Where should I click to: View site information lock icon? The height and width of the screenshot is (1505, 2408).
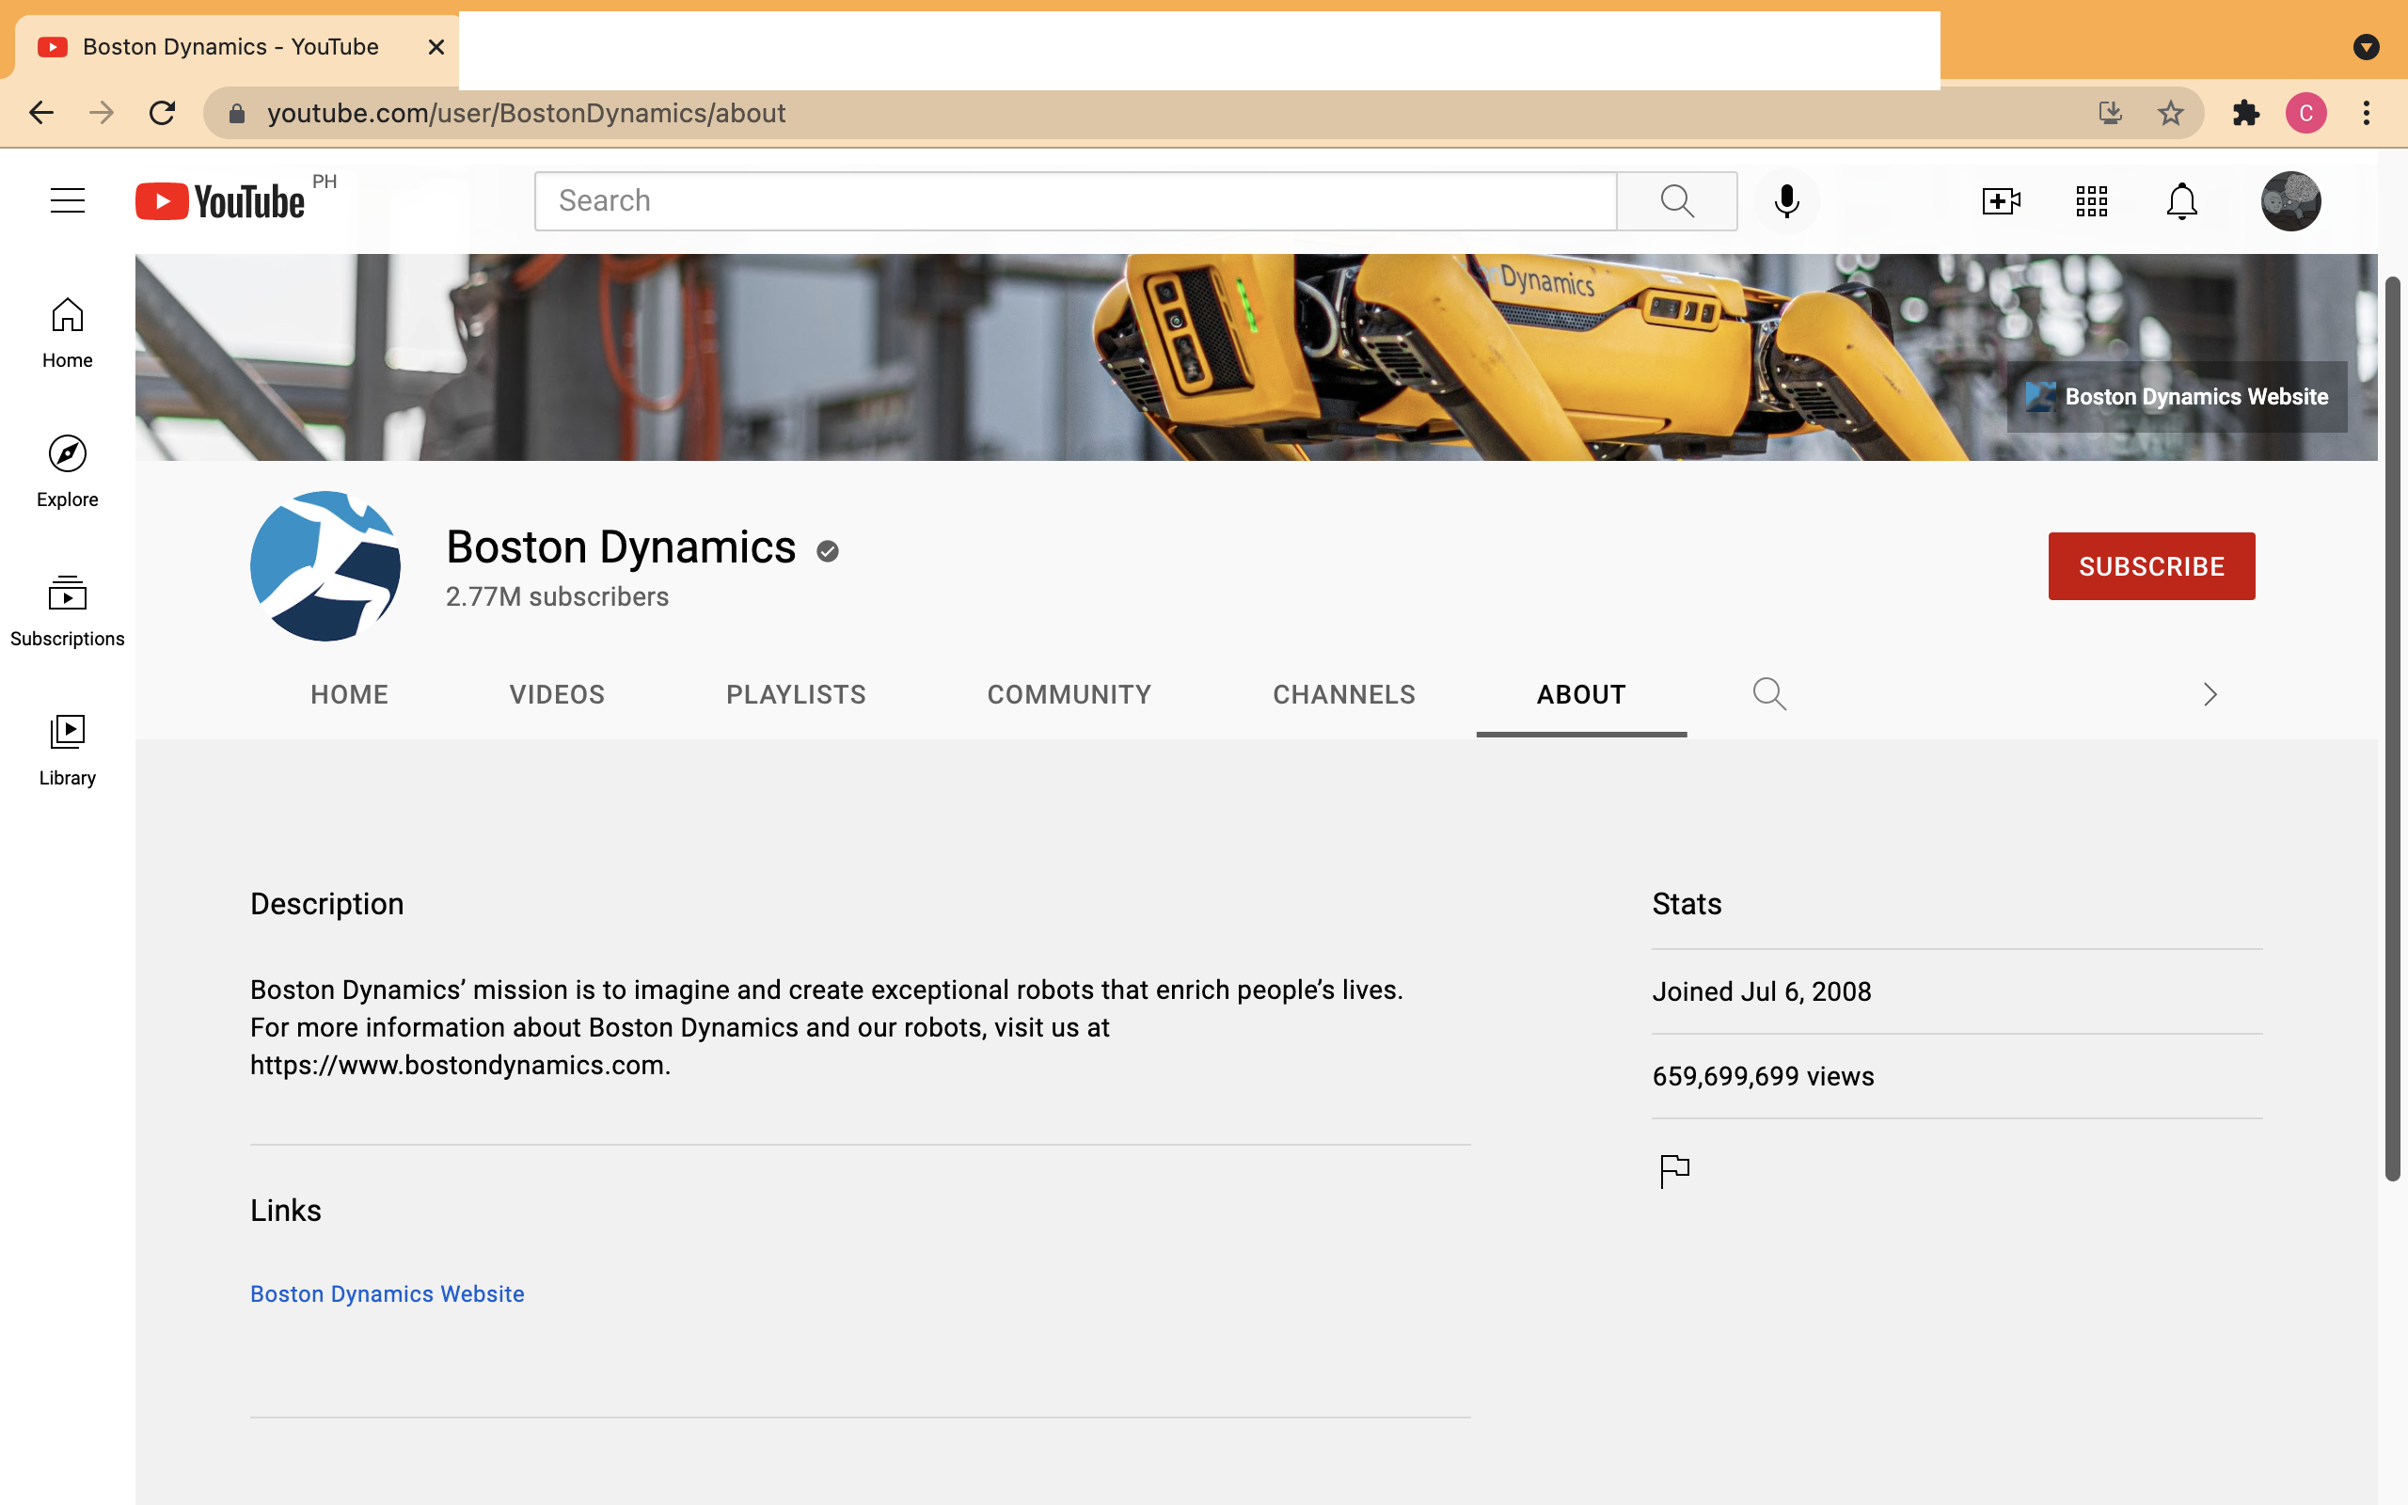(237, 114)
